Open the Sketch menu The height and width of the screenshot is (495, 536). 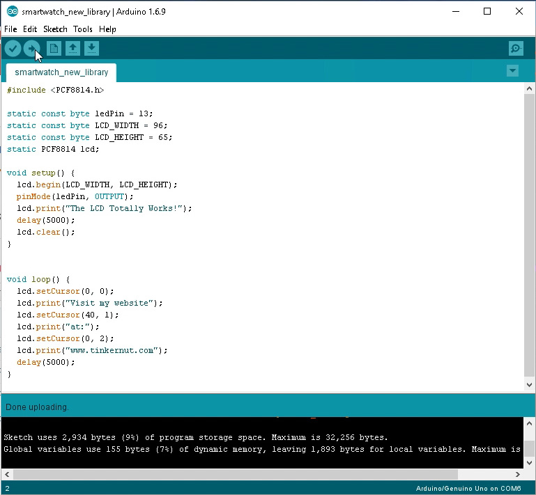point(55,29)
